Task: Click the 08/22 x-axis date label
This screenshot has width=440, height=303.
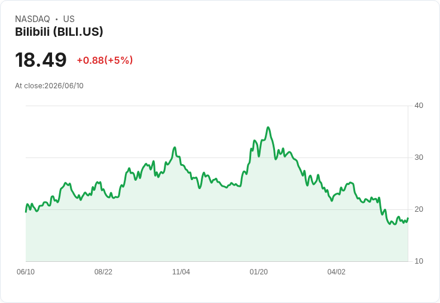Action: pyautogui.click(x=103, y=271)
